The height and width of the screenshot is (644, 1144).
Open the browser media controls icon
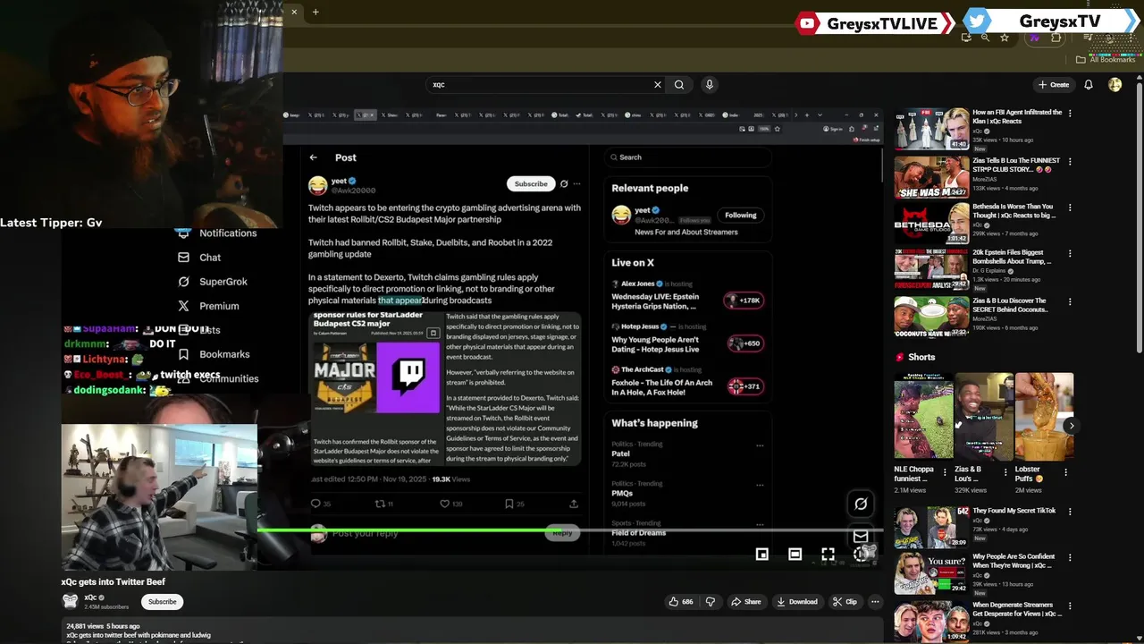1089,38
